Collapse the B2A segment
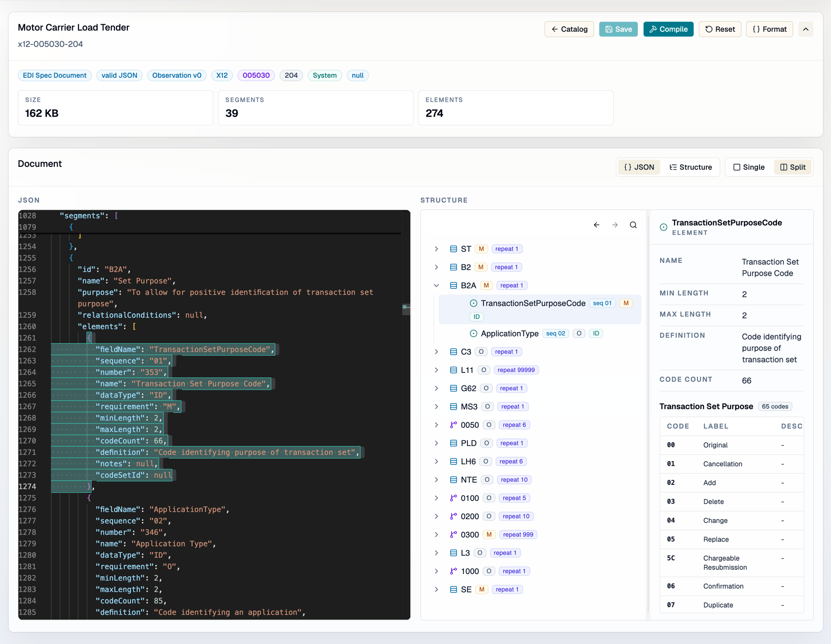Screen dimensions: 831x644 [436, 285]
